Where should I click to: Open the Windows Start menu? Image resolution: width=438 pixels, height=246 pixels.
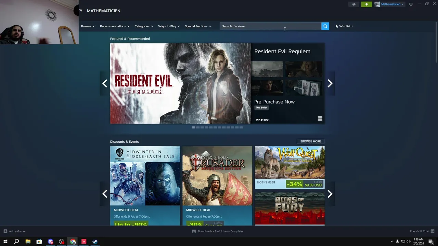click(5, 242)
